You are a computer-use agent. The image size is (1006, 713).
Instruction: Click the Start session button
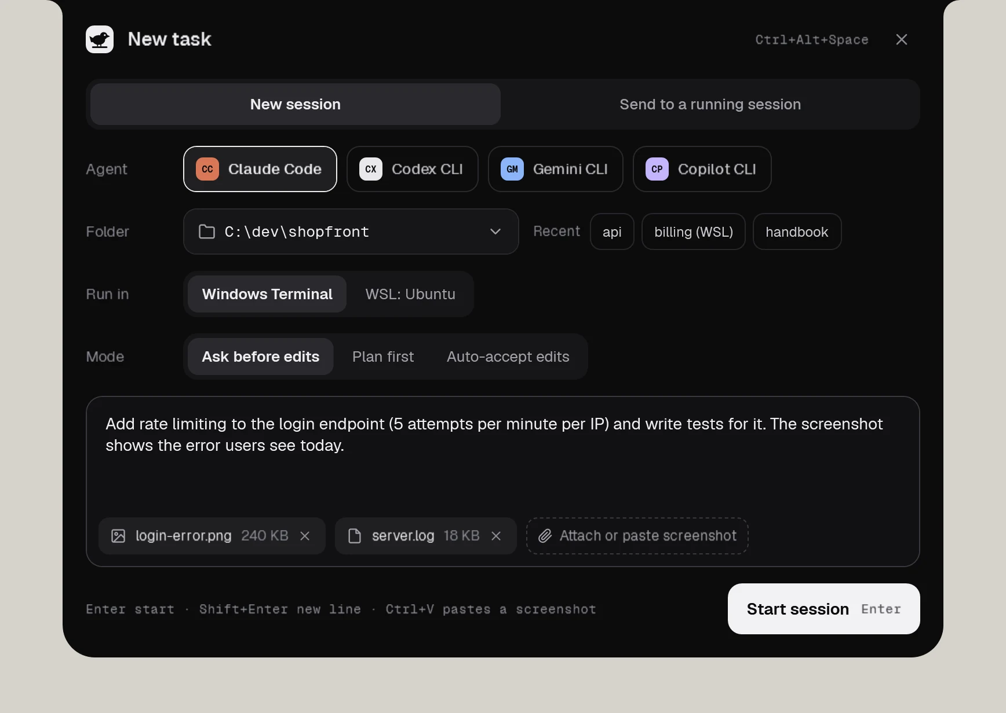pos(824,609)
